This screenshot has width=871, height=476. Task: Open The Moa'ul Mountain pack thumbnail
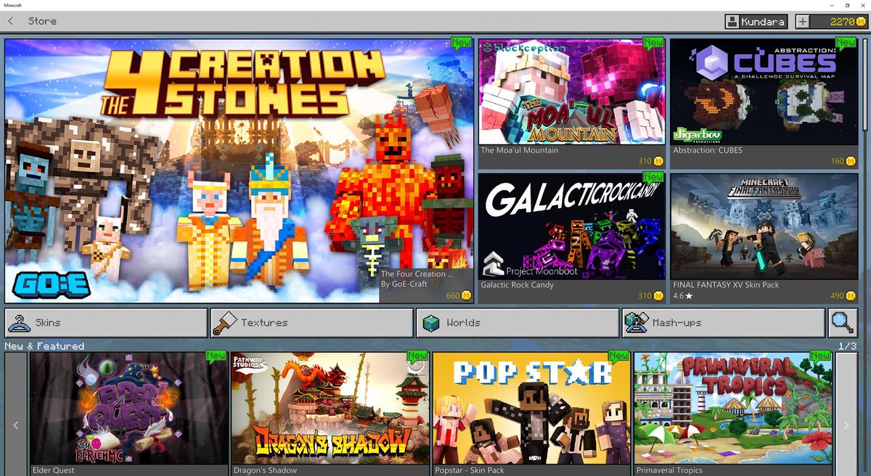point(571,91)
